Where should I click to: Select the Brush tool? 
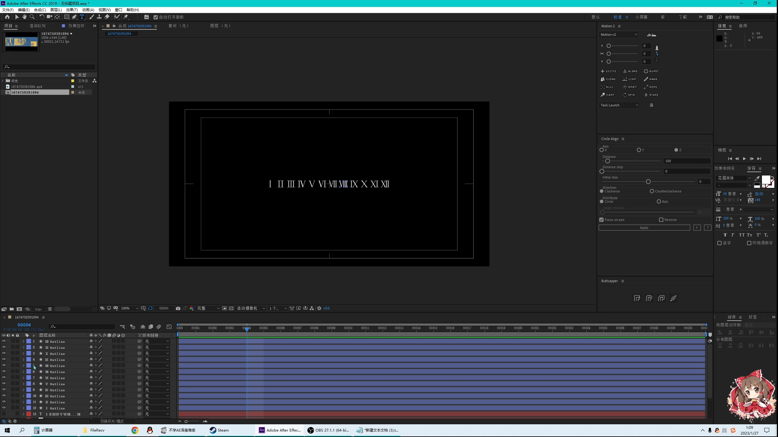coord(91,17)
